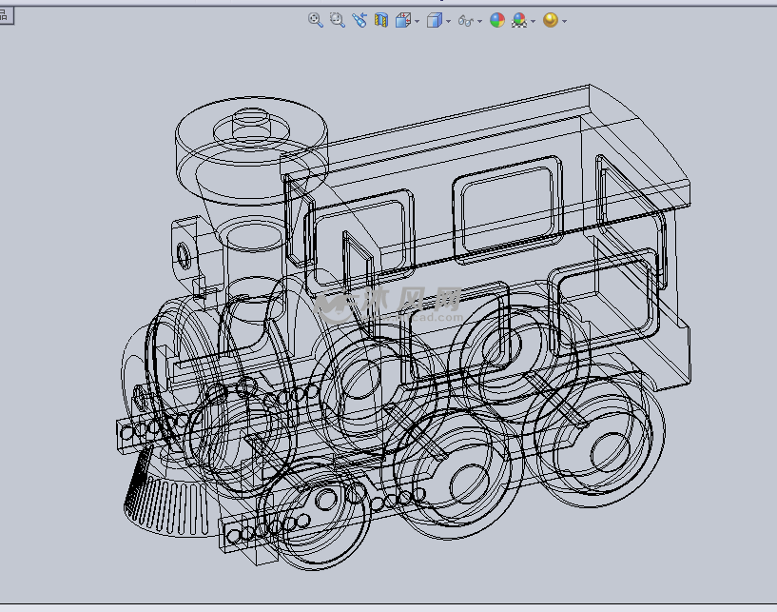The image size is (777, 612).
Task: Click the Zoom to Fit magnifier icon
Action: pyautogui.click(x=316, y=20)
